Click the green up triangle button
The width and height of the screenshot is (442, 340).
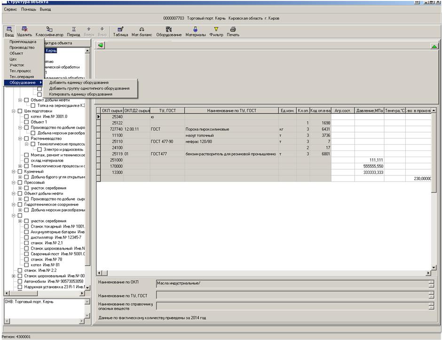434,46
